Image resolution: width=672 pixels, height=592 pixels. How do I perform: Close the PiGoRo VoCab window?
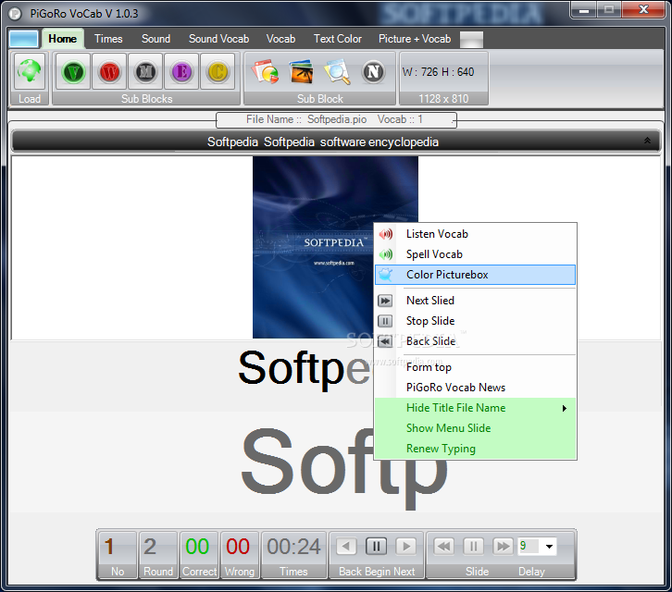[x=643, y=9]
